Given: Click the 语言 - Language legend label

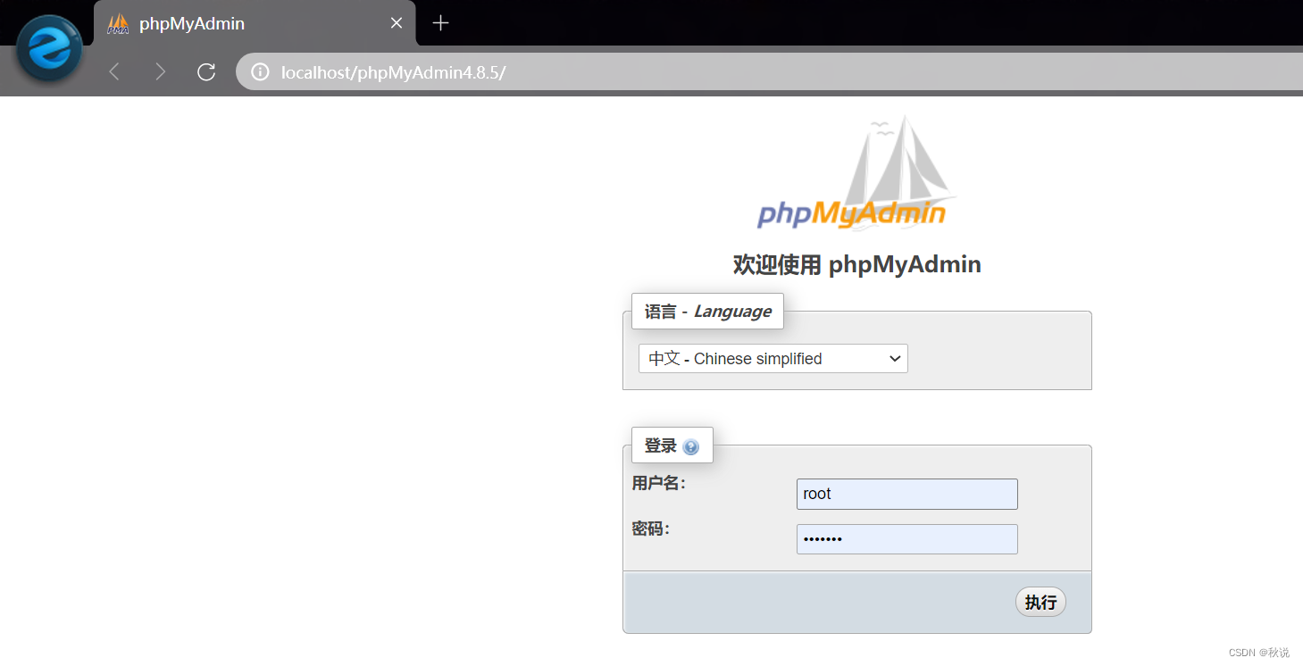Looking at the screenshot, I should click(x=707, y=312).
